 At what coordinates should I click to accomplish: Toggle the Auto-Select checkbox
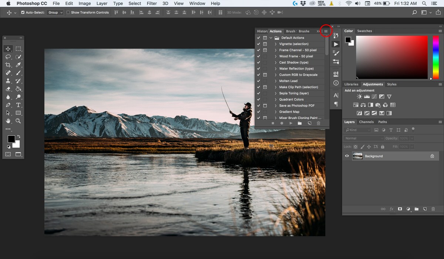(x=23, y=13)
